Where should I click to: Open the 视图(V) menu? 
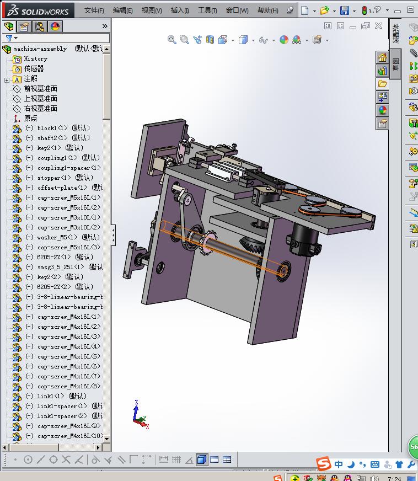click(x=152, y=10)
